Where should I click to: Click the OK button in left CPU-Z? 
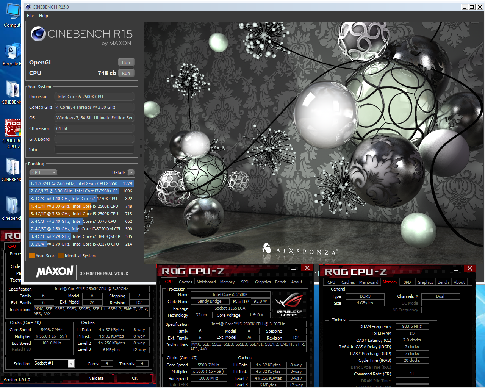pos(135,378)
